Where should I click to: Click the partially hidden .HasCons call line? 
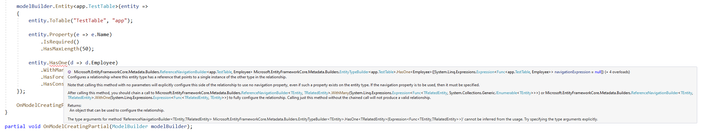click(x=52, y=84)
